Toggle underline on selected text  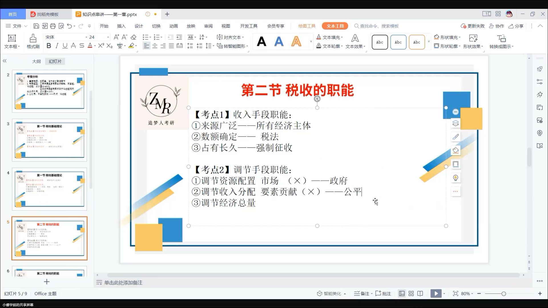(65, 46)
